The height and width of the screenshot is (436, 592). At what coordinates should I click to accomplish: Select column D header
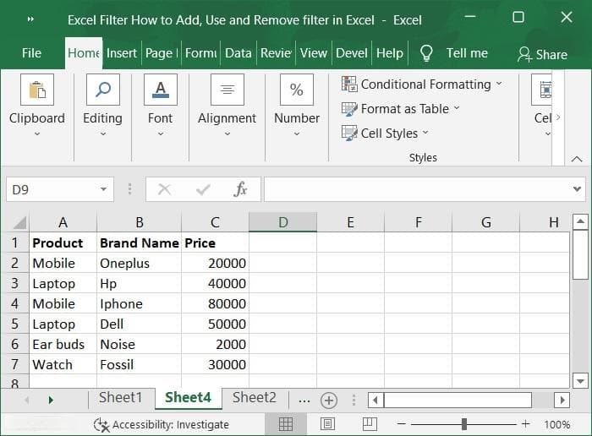(x=282, y=222)
